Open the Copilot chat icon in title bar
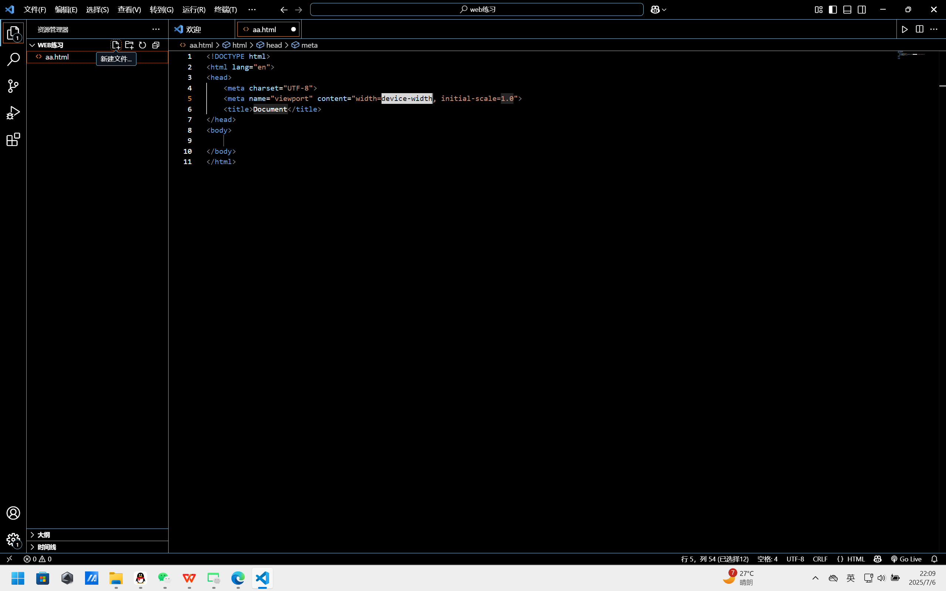 pyautogui.click(x=655, y=10)
